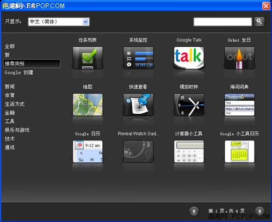Open the 体育 category
Image resolution: width=272 pixels, height=222 pixels.
[10, 95]
